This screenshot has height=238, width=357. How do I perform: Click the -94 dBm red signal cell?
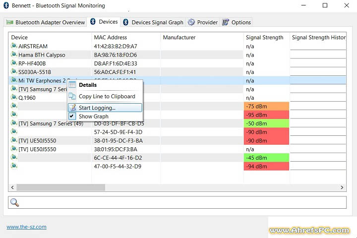pos(266,167)
